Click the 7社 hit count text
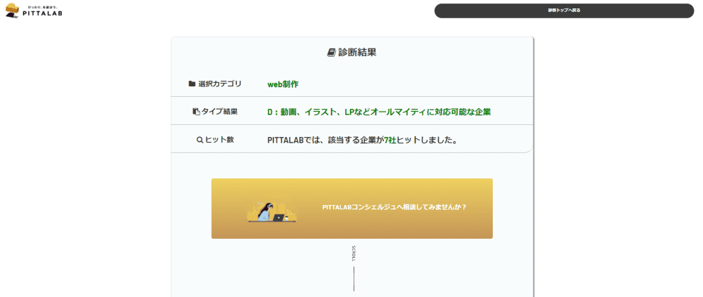The height and width of the screenshot is (297, 703). point(391,140)
